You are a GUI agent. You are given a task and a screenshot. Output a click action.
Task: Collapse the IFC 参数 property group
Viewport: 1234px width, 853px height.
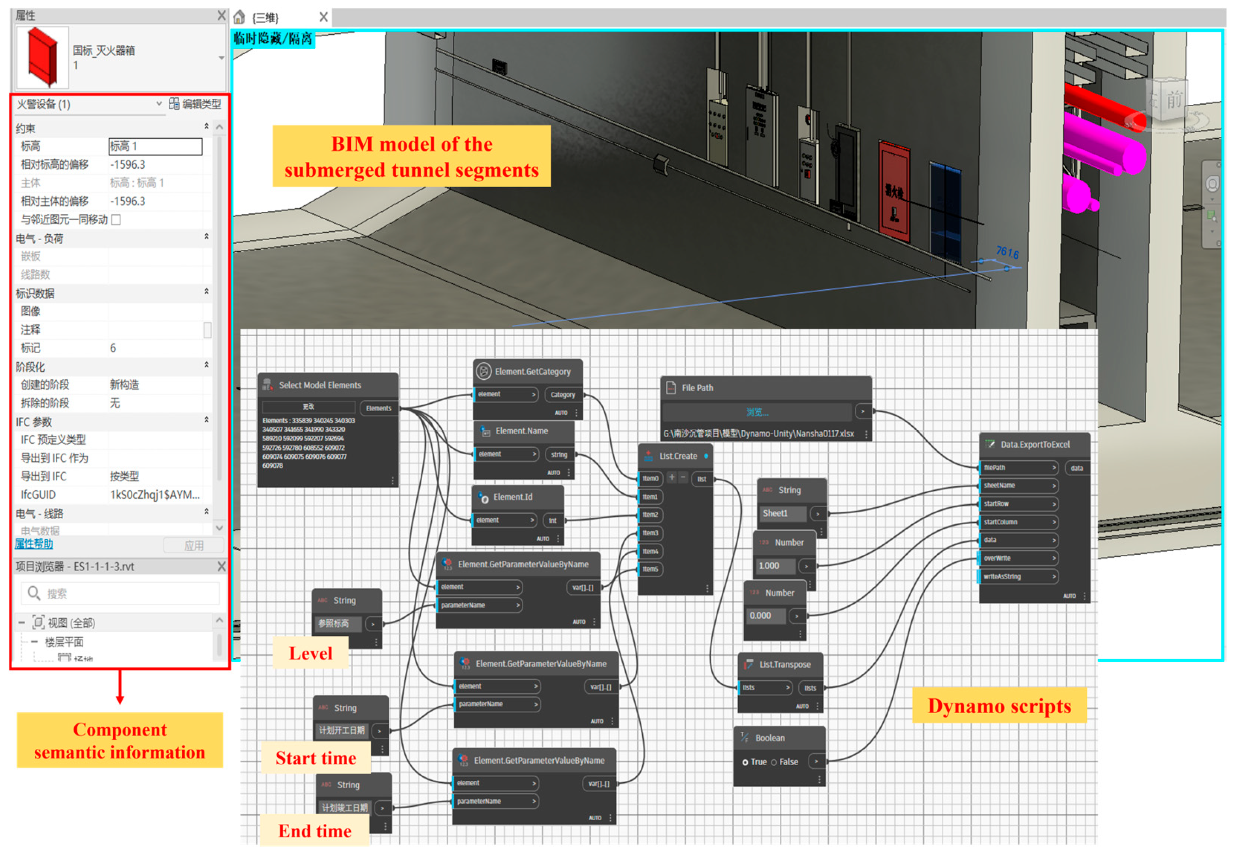pyautogui.click(x=206, y=420)
